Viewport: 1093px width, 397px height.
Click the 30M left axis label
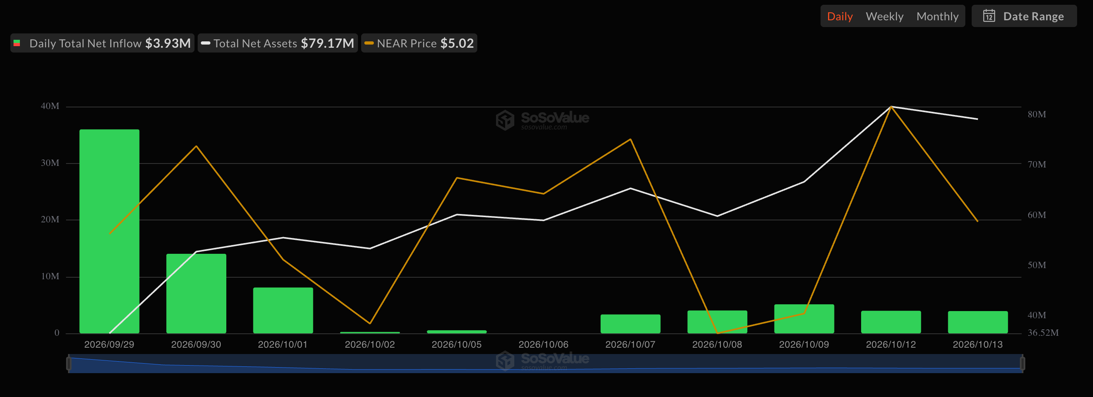[x=50, y=163]
